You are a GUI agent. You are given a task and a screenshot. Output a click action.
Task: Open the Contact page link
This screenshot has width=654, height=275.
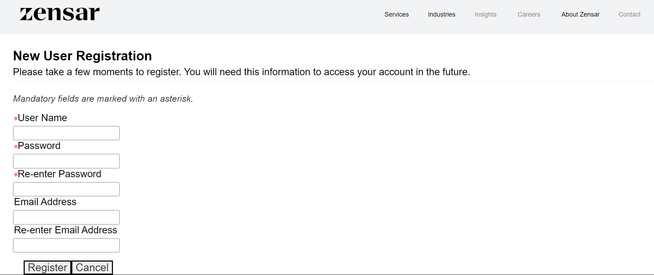629,14
